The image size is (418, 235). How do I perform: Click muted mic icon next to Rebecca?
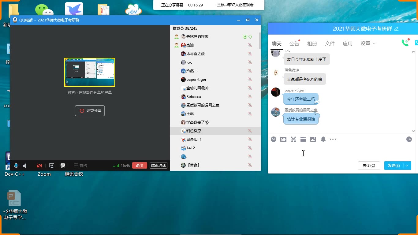pos(250,97)
